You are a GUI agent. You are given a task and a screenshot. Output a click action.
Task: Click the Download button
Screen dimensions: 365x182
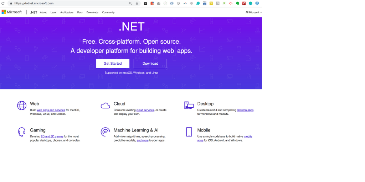pos(150,64)
